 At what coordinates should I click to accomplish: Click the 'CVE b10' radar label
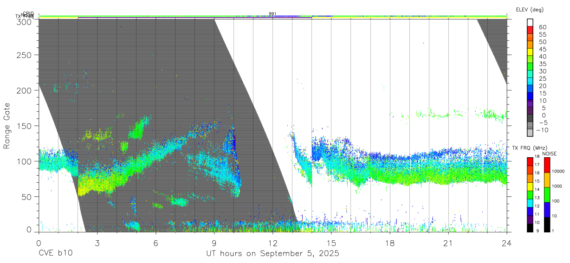[55, 254]
